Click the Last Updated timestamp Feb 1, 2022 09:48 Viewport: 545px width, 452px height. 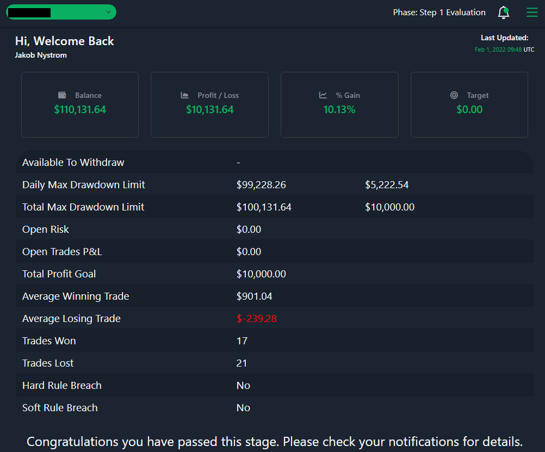[x=498, y=49]
